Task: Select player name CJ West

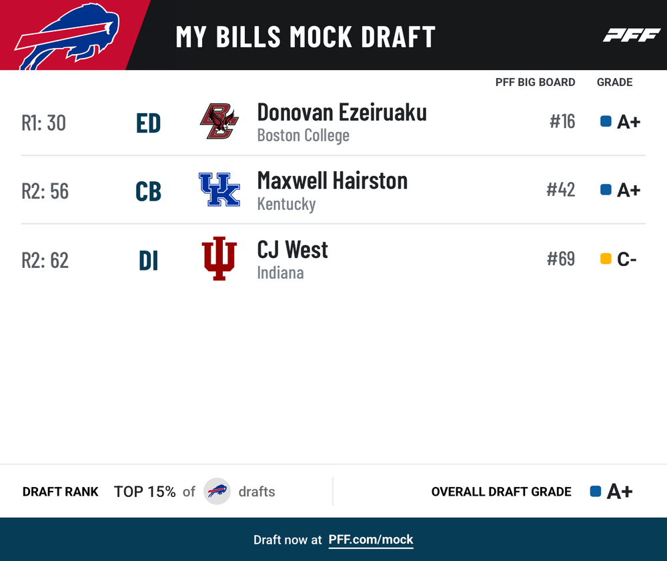Action: click(293, 249)
